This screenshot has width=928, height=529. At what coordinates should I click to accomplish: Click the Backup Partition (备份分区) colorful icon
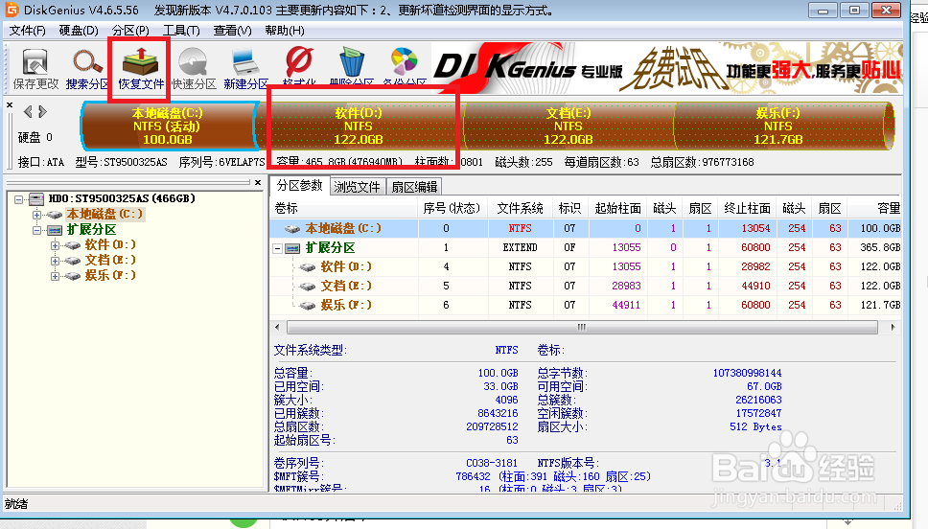[x=405, y=61]
